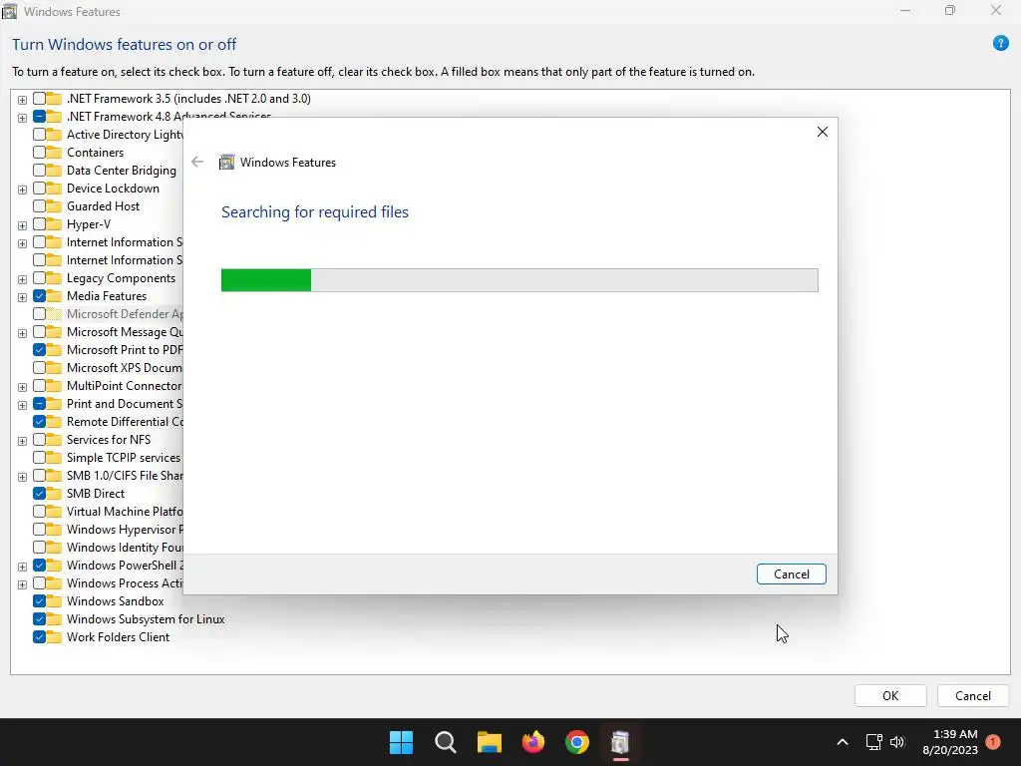Uncheck the Media Features checkbox
The image size is (1021, 766).
(x=39, y=296)
